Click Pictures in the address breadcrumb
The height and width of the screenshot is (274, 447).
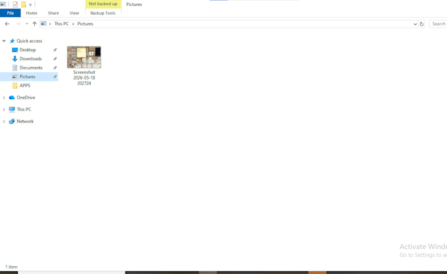point(85,24)
